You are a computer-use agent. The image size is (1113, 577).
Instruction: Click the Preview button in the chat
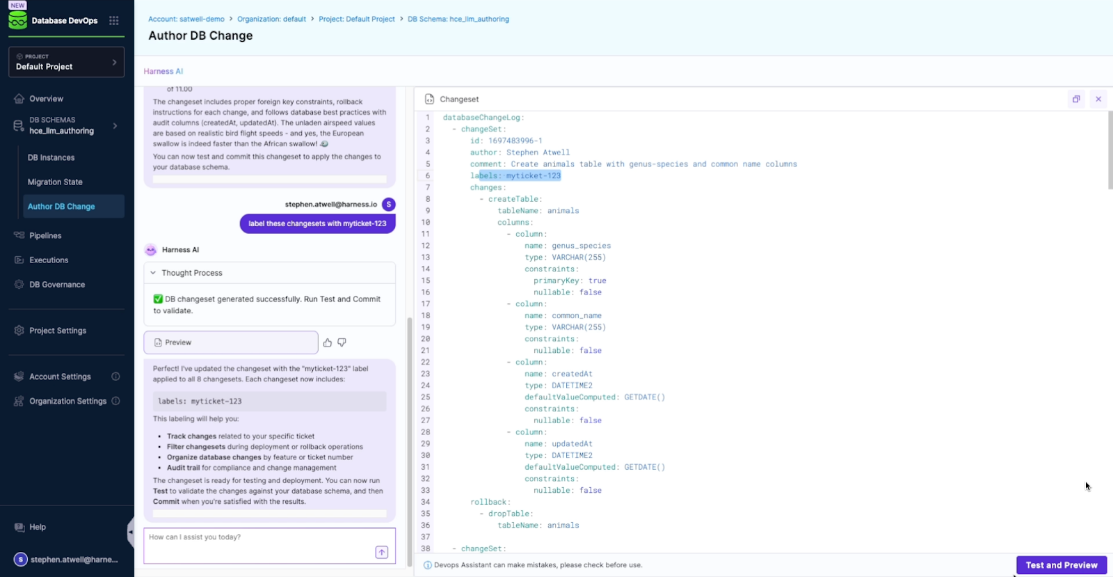click(x=231, y=342)
